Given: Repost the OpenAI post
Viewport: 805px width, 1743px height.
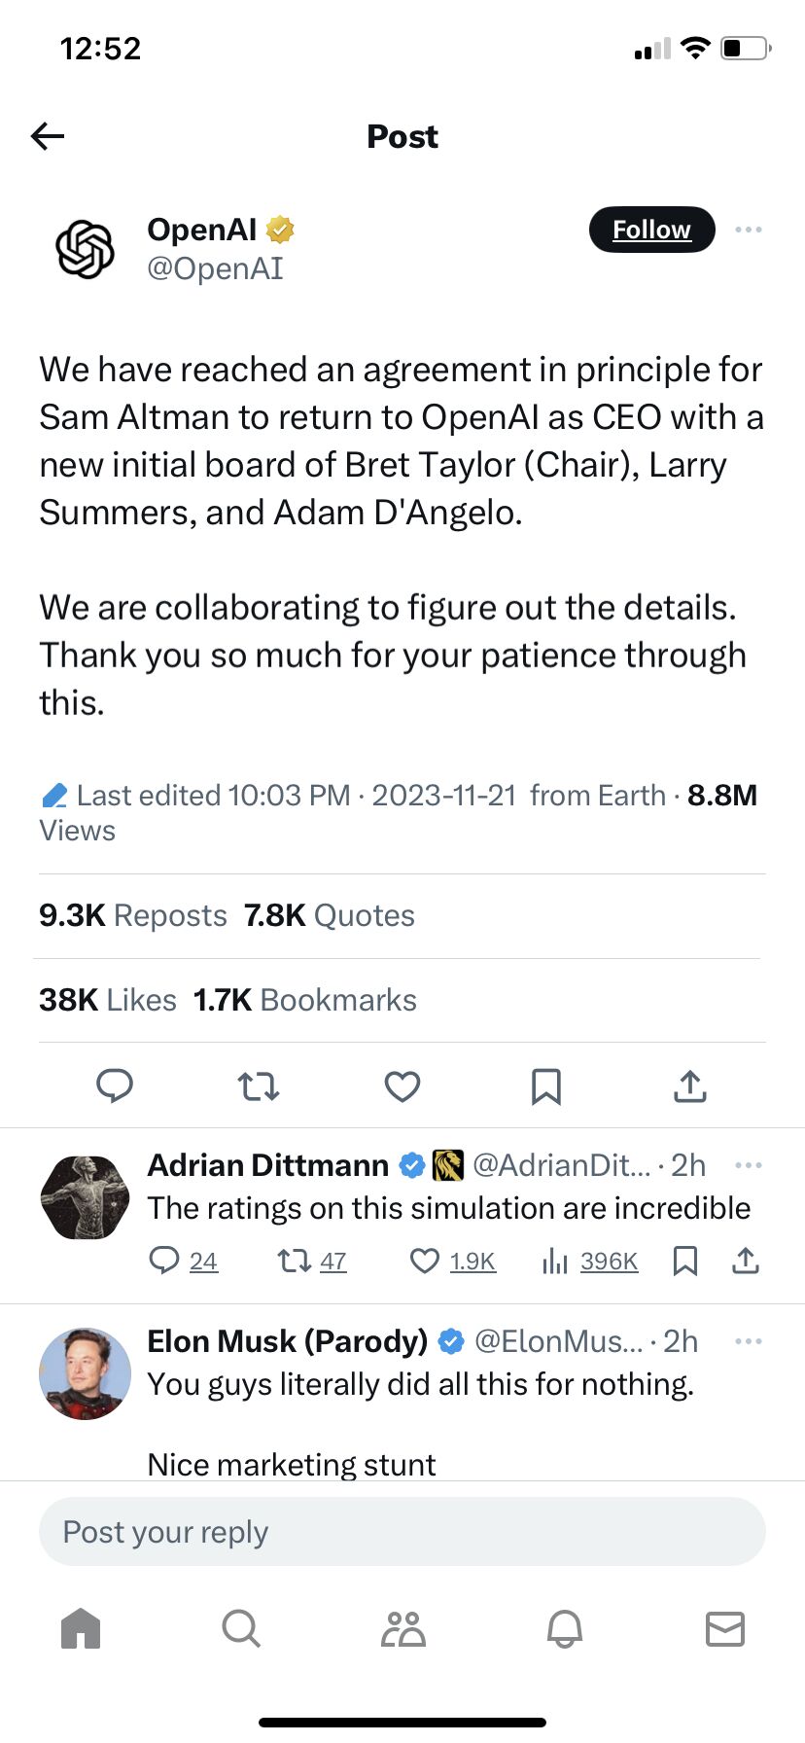Looking at the screenshot, I should [x=259, y=1085].
